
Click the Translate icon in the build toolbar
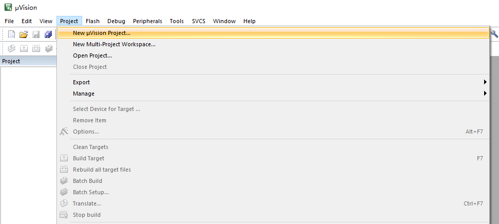pos(11,48)
